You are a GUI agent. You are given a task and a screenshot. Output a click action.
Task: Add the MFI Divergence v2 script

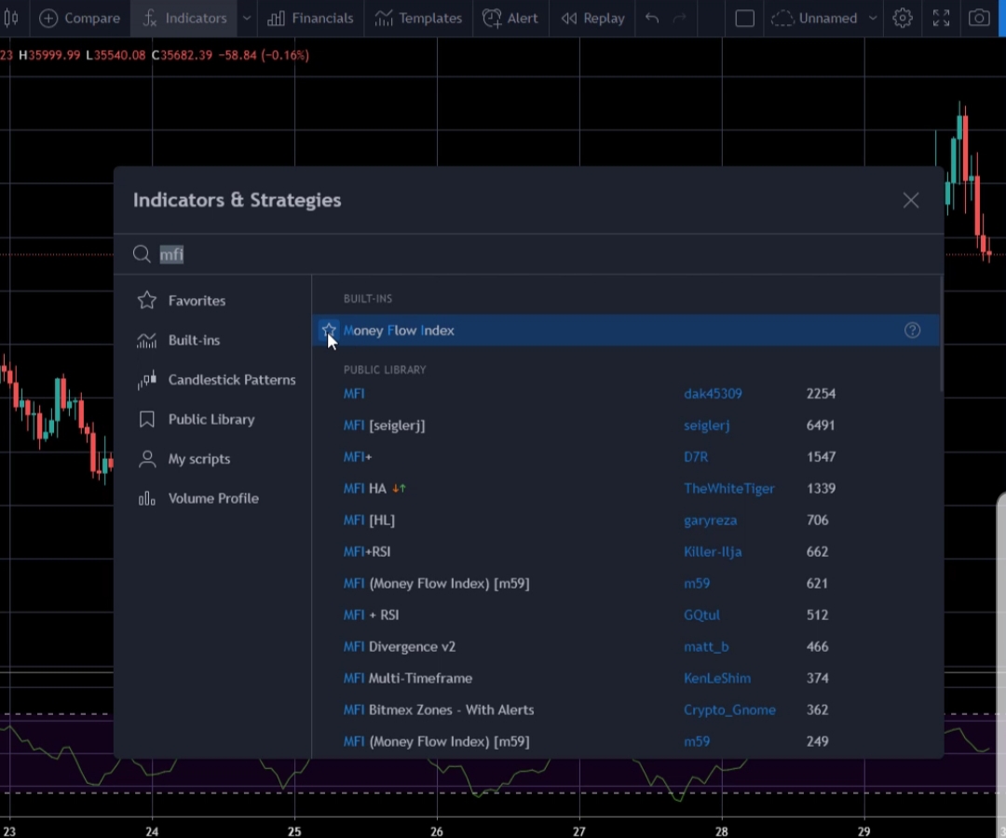click(x=399, y=646)
